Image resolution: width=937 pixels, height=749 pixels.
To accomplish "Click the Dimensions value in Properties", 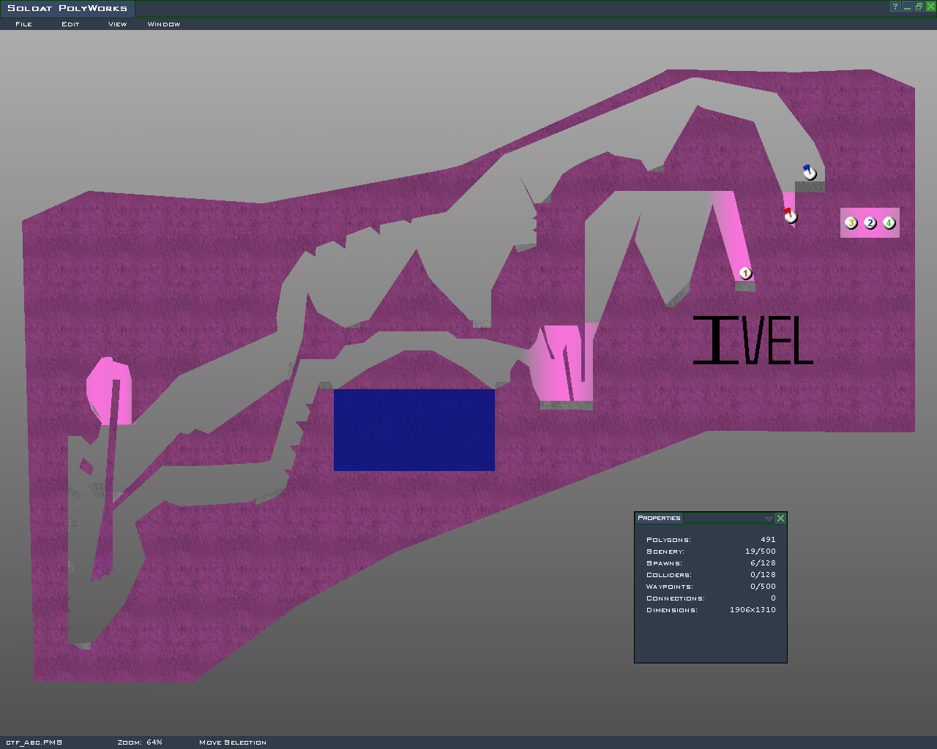I will coord(752,610).
